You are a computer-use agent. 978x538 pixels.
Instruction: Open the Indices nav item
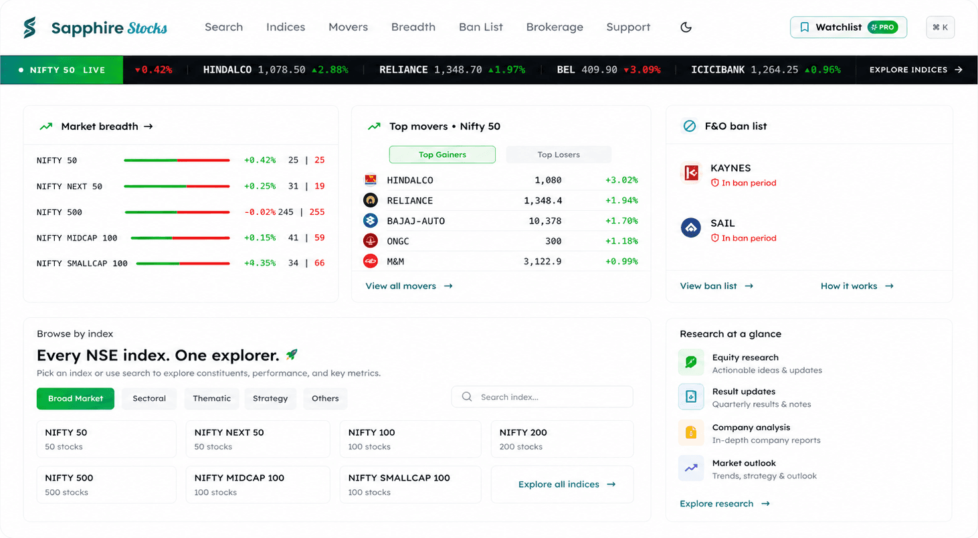click(x=286, y=27)
